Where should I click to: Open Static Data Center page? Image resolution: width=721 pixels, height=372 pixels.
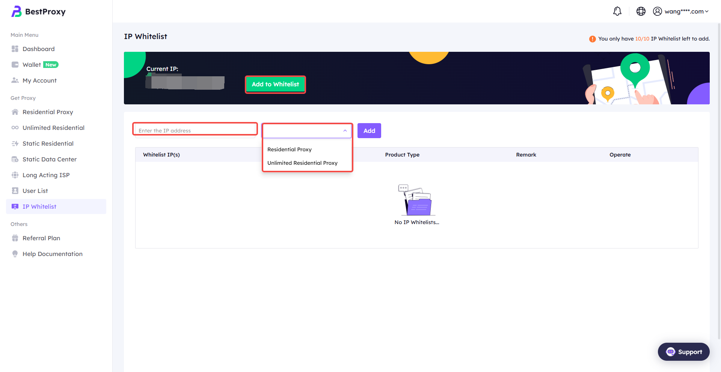pyautogui.click(x=56, y=159)
